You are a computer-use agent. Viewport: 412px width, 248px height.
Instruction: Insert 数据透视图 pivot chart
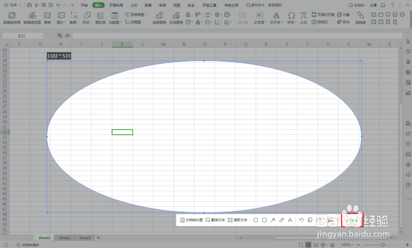point(32,18)
